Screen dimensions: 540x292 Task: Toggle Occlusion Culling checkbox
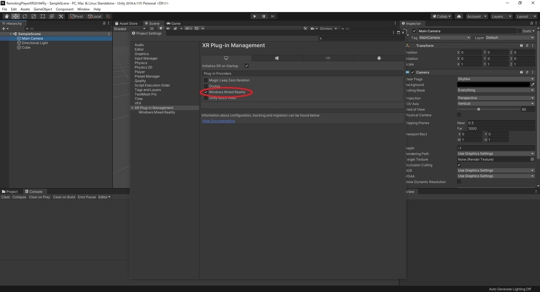coord(459,165)
